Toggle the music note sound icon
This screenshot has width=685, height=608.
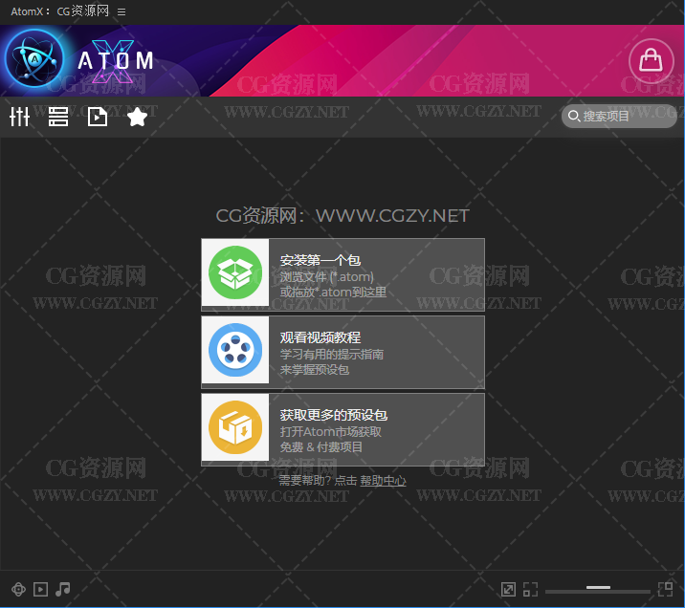(63, 590)
